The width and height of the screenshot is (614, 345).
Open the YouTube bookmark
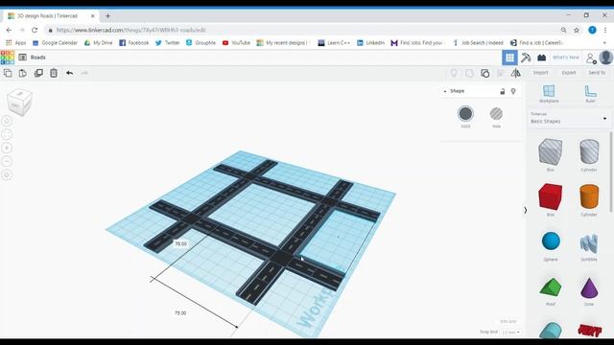point(236,43)
